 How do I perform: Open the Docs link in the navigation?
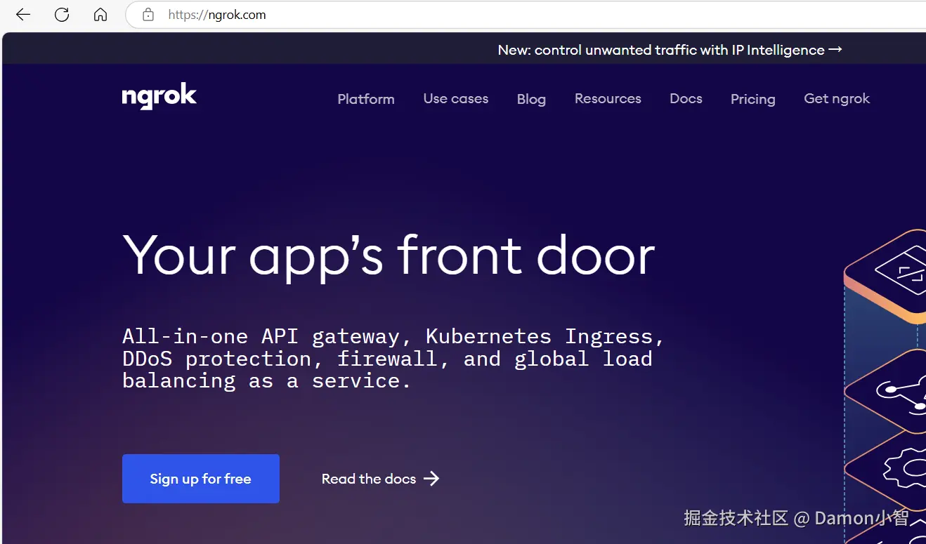tap(686, 99)
